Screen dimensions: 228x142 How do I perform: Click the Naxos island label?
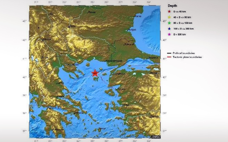pos(102,129)
